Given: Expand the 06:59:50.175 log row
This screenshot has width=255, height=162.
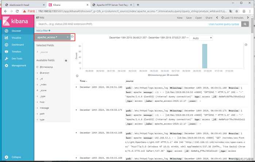Looking at the screenshot, I should pyautogui.click(x=76, y=110).
